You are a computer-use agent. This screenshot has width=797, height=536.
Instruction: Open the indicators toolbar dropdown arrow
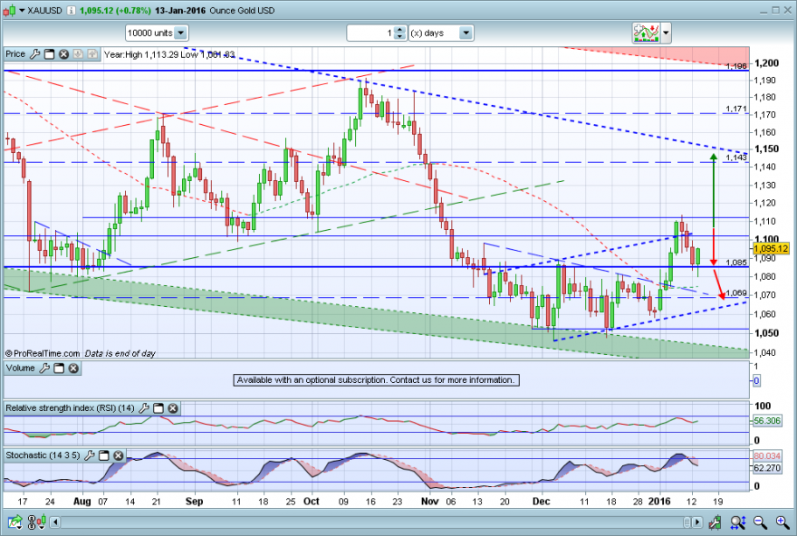coord(666,33)
